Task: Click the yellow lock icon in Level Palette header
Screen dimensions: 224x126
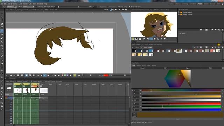Action: tap(218, 45)
